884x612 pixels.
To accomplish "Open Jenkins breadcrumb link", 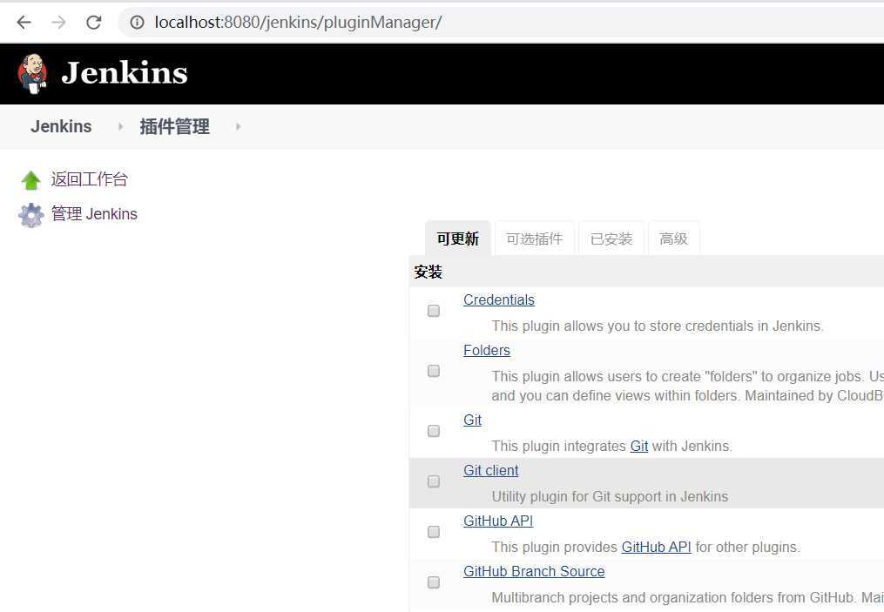I will click(61, 126).
